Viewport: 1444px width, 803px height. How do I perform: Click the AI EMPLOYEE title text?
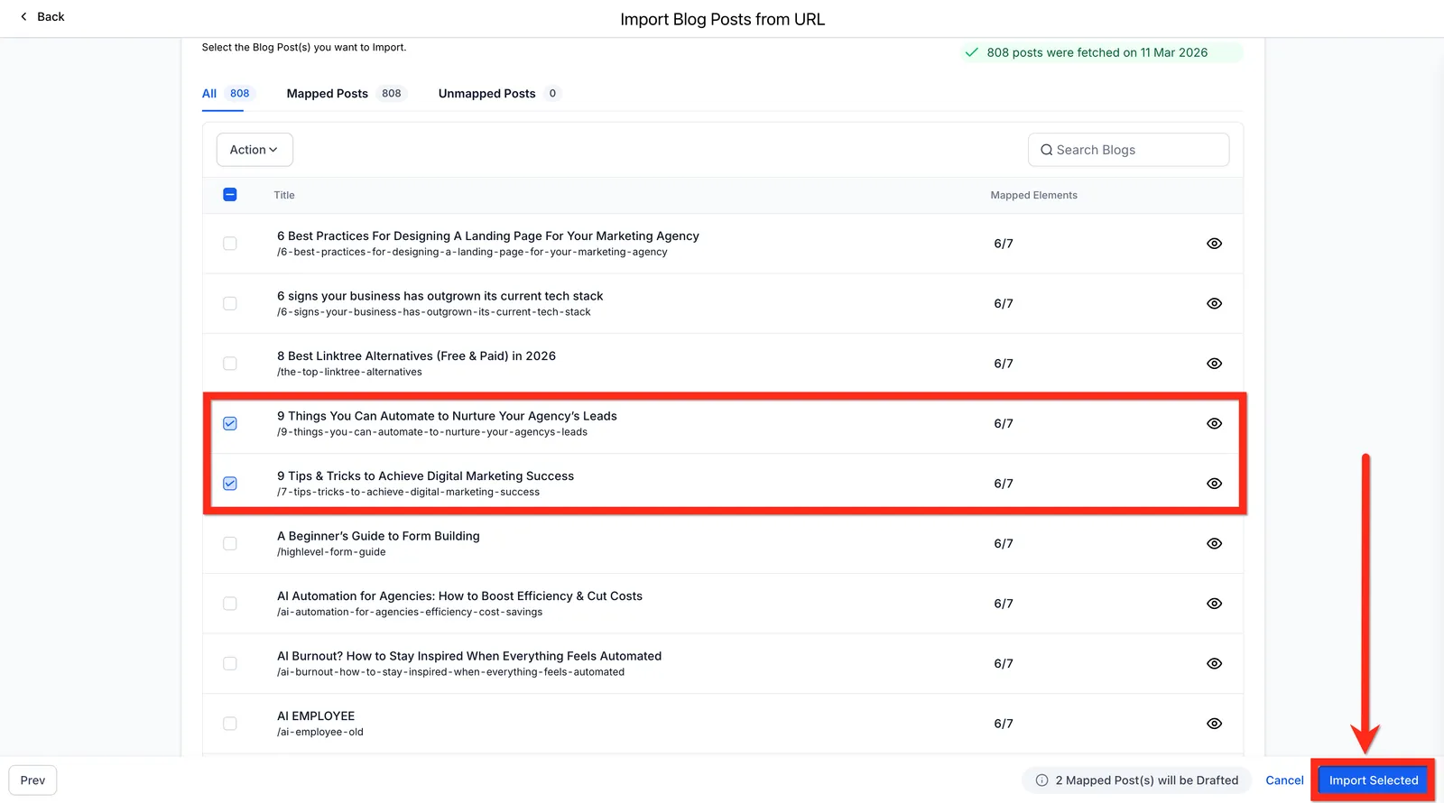[316, 716]
